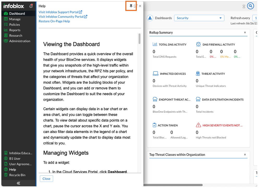
Task: Click the notification bell icon
Action: click(31, 6)
